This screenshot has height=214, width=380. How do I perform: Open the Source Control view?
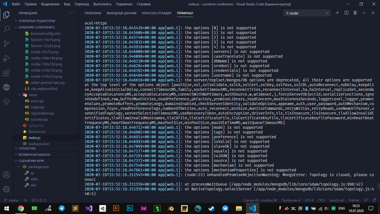tap(6, 44)
